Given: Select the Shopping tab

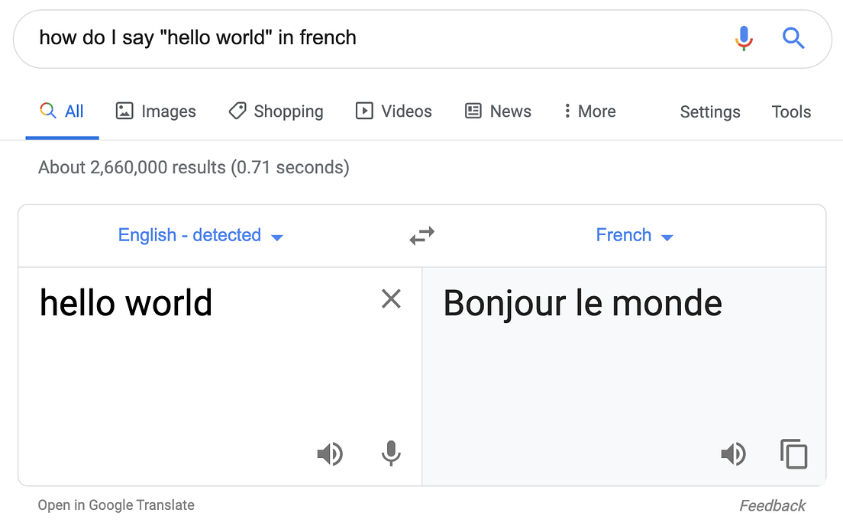Looking at the screenshot, I should [276, 111].
